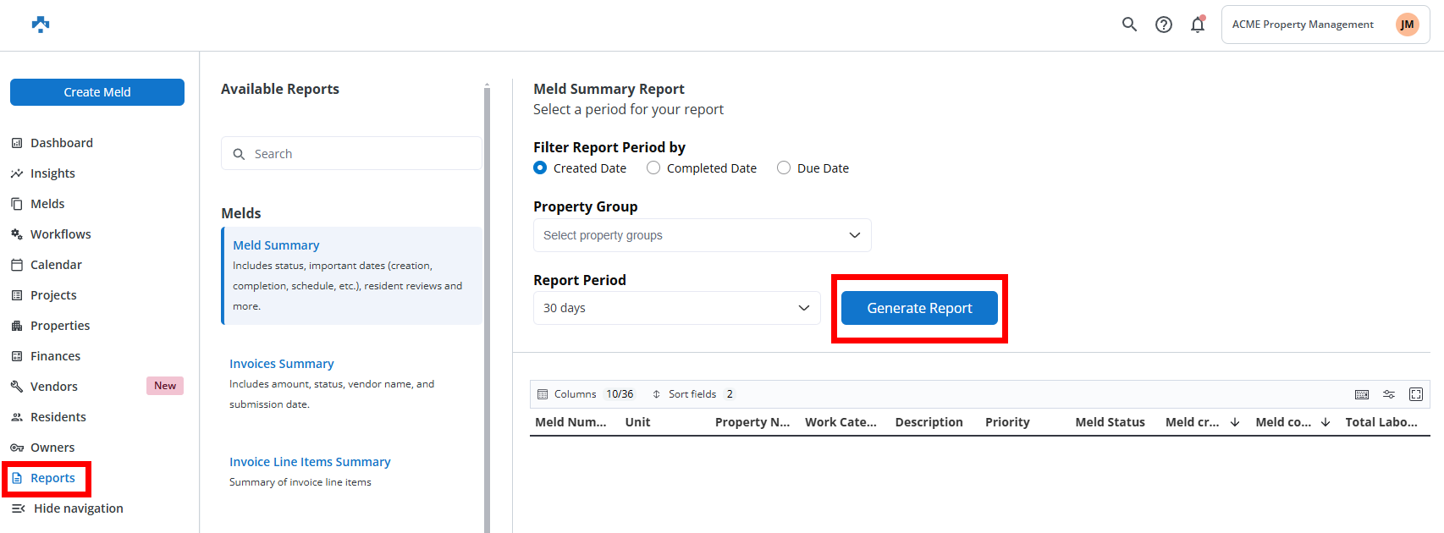Click the Property Meld logo icon
Viewport: 1444px width, 533px height.
(41, 25)
